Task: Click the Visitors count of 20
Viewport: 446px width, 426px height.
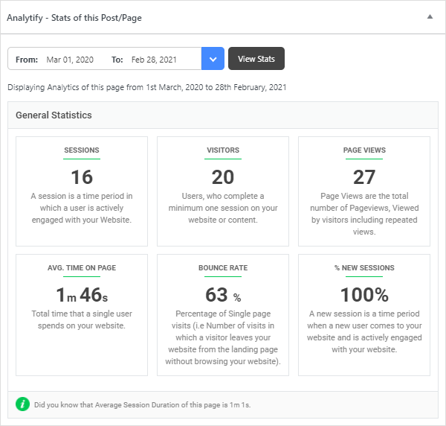Action: [223, 177]
